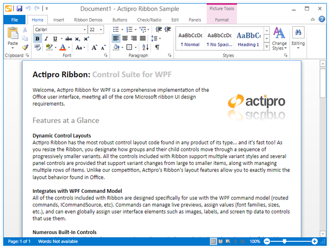Viewport: 330px width, 249px height.
Task: Toggle Justify alignment
Action: [143, 38]
